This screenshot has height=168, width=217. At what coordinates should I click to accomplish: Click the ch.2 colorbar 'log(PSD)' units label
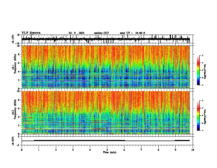(205, 117)
